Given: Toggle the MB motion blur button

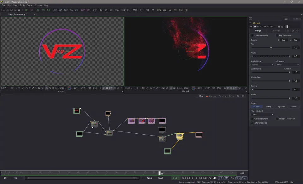Looking at the screenshot, I should point(226,178).
